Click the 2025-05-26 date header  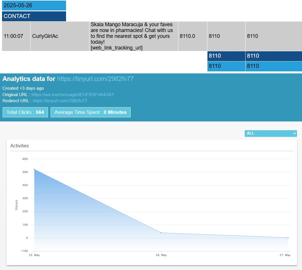[34, 6]
